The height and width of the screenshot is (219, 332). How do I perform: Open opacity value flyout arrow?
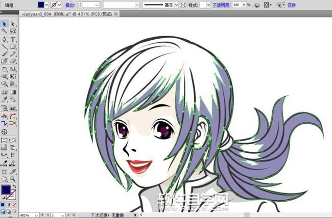coord(244,5)
